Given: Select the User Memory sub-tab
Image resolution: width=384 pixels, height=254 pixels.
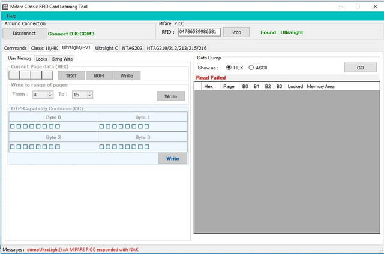Looking at the screenshot, I should point(20,58).
